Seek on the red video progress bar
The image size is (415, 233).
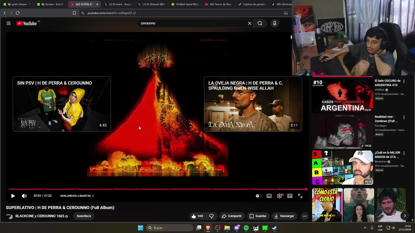[158, 189]
